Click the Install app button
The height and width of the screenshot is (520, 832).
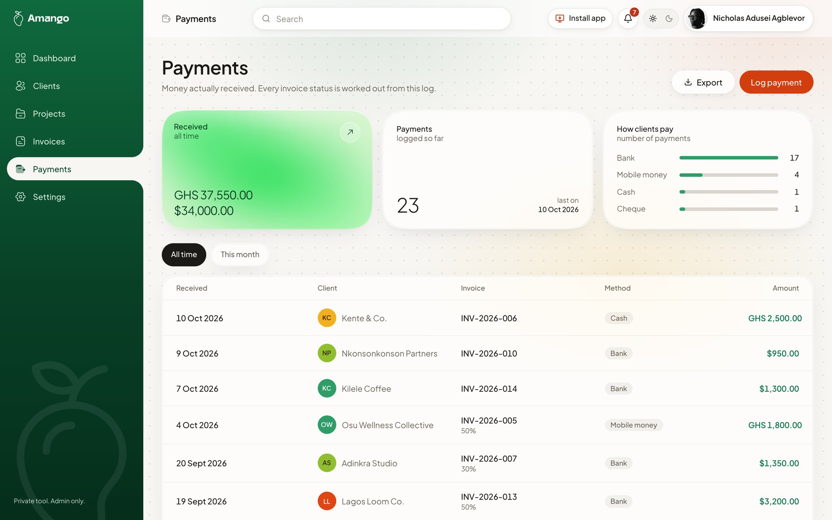click(x=580, y=19)
